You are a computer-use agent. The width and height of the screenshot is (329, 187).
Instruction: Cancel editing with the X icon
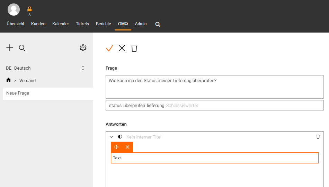coord(122,48)
